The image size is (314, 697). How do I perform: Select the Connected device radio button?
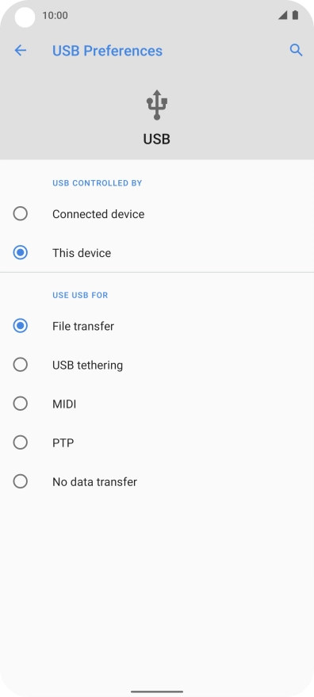21,214
